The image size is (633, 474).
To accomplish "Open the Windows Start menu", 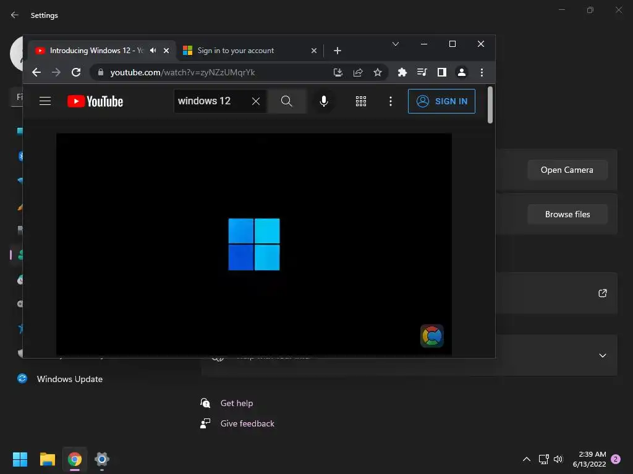I will (20, 459).
